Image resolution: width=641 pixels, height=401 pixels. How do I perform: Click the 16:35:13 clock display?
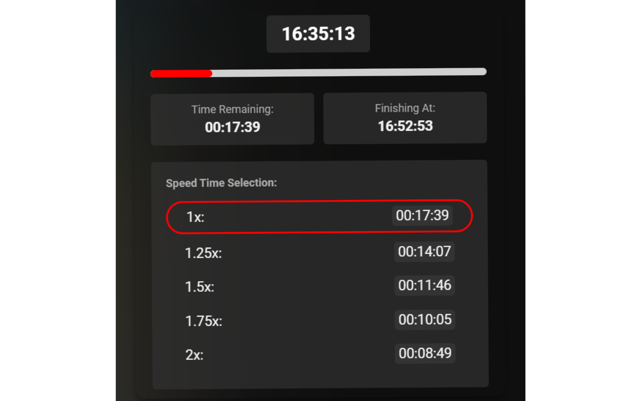tap(318, 34)
